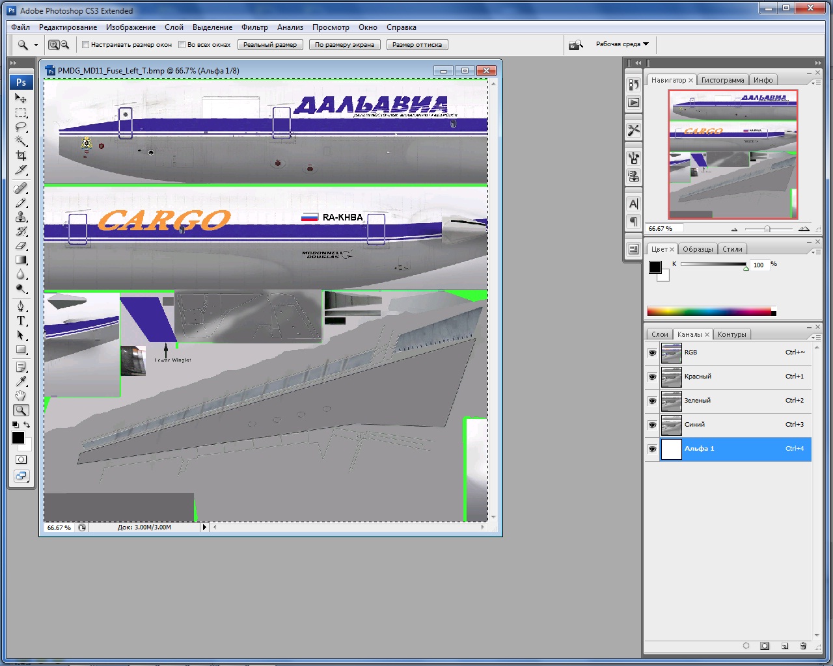The height and width of the screenshot is (666, 833).
Task: Select the History Brush tool
Action: click(21, 232)
